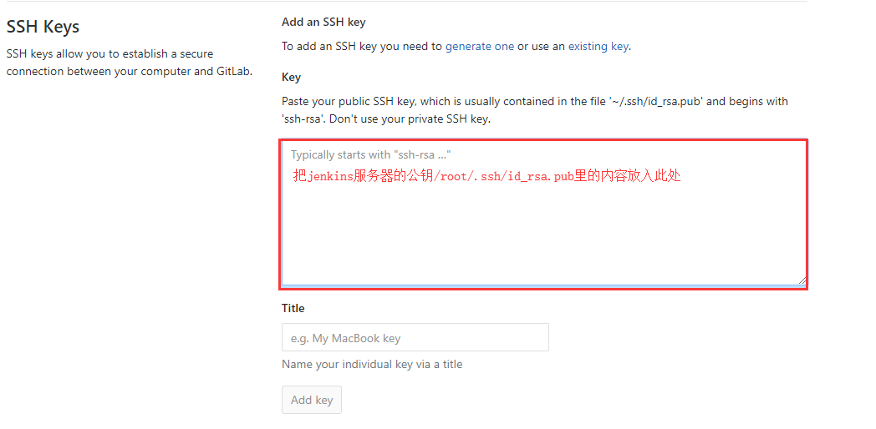The height and width of the screenshot is (429, 876).
Task: Click the "SSH Keys" section heading
Action: [43, 27]
